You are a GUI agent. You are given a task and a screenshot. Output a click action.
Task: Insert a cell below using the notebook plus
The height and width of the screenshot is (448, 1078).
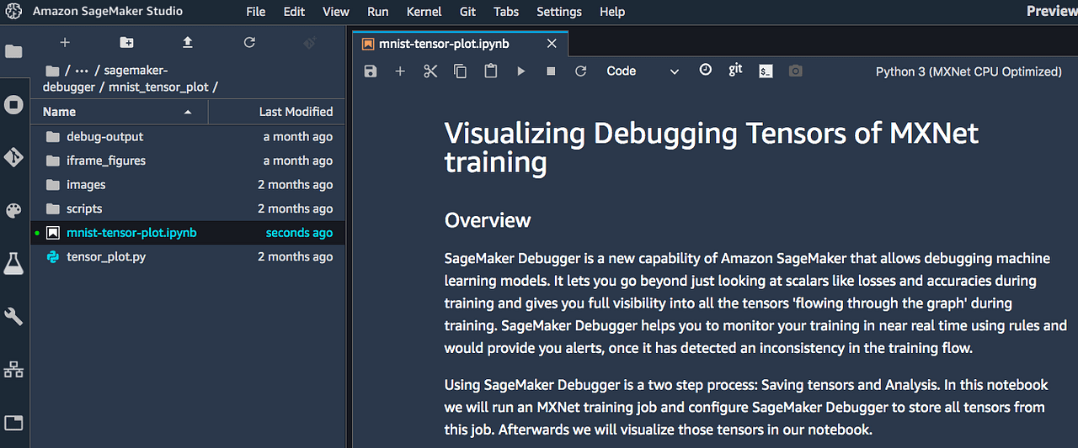point(400,71)
